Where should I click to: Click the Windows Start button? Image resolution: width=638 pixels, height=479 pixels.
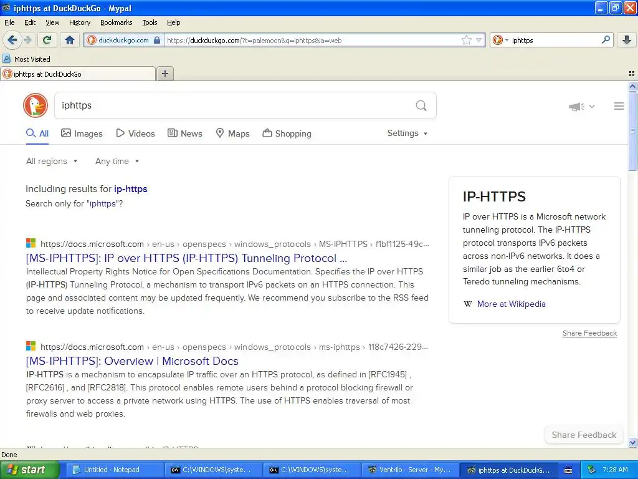pos(30,470)
